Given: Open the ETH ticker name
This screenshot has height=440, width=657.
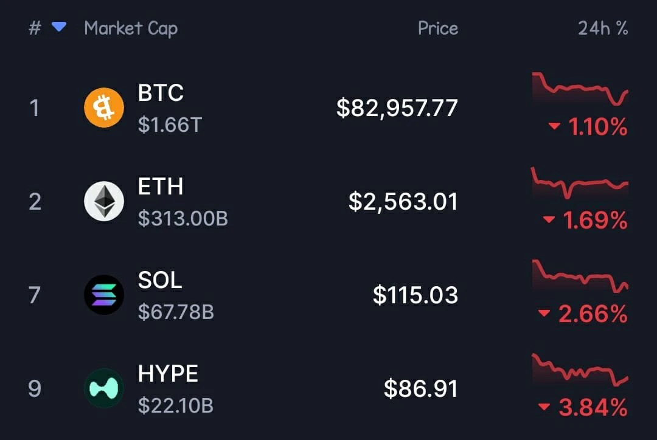Looking at the screenshot, I should tap(161, 187).
